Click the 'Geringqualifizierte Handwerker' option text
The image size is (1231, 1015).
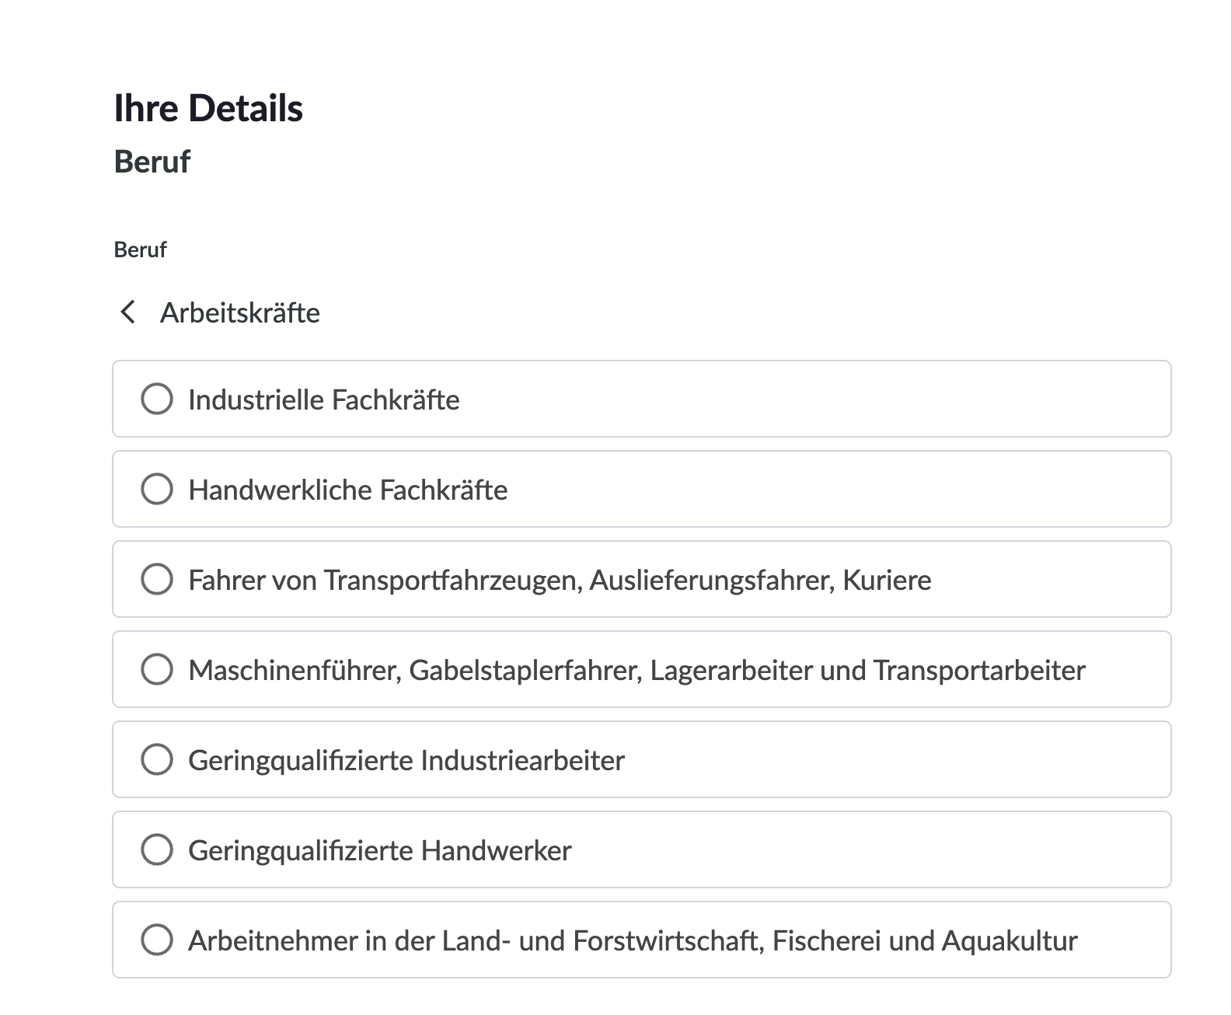pyautogui.click(x=380, y=851)
